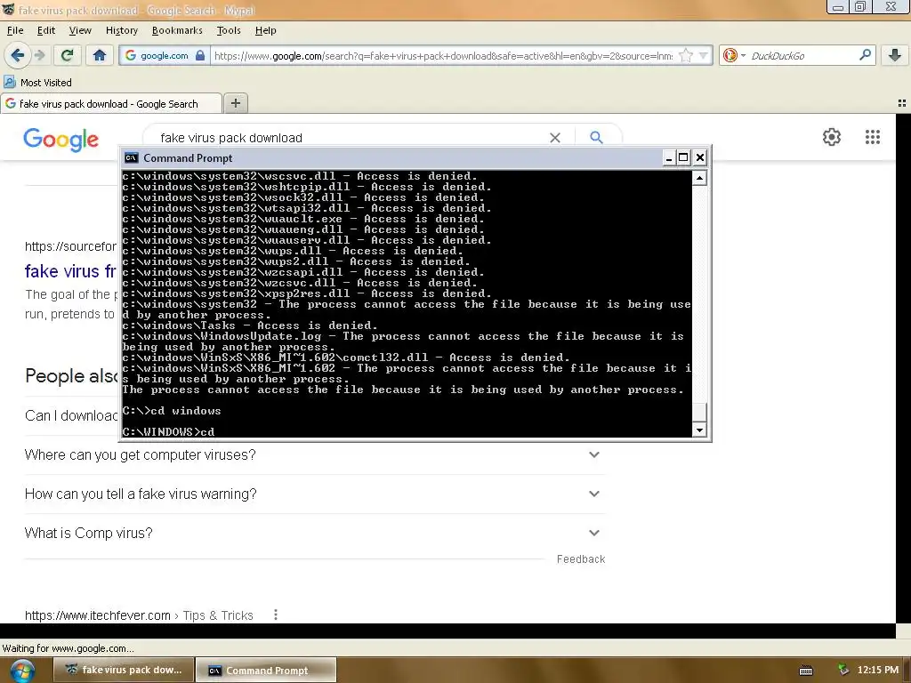Image resolution: width=911 pixels, height=683 pixels.
Task: Go back using the browser back arrow
Action: click(x=17, y=55)
